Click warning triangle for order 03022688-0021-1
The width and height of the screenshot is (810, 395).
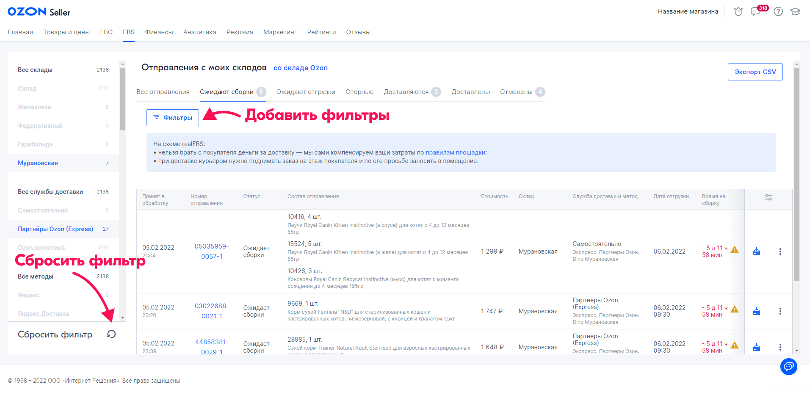[x=735, y=309]
